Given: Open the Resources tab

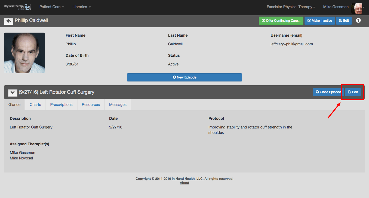Looking at the screenshot, I should pos(91,105).
